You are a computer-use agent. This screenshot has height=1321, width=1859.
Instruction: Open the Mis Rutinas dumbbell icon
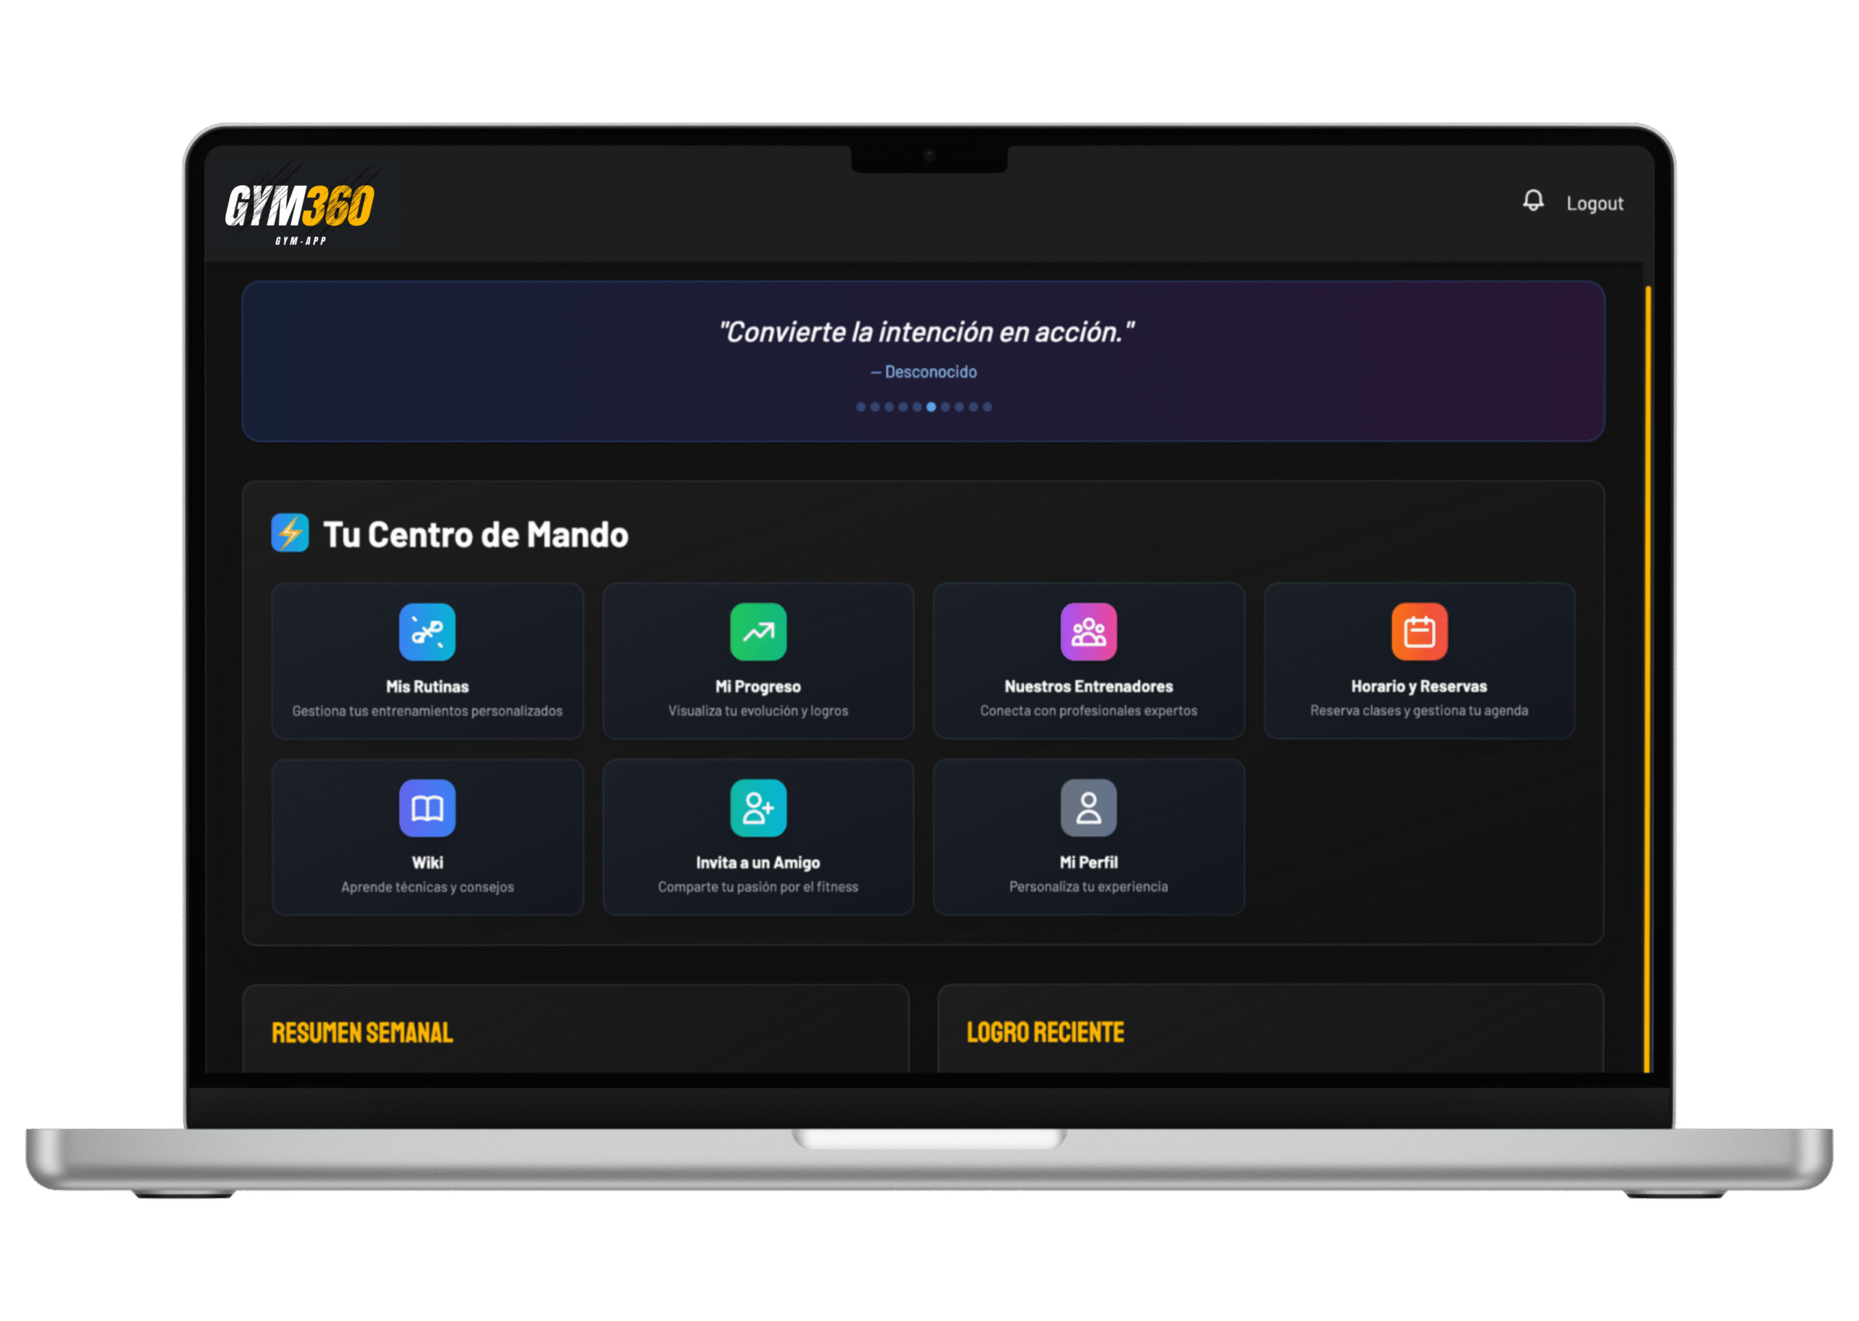pyautogui.click(x=427, y=632)
